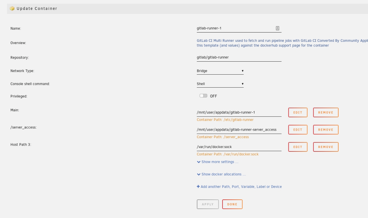This screenshot has height=218, width=368.
Task: Focus the Name input field
Action: click(x=239, y=28)
